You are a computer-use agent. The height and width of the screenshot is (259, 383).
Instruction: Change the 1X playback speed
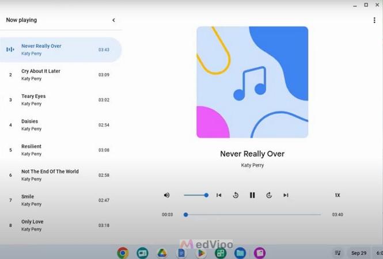point(338,195)
